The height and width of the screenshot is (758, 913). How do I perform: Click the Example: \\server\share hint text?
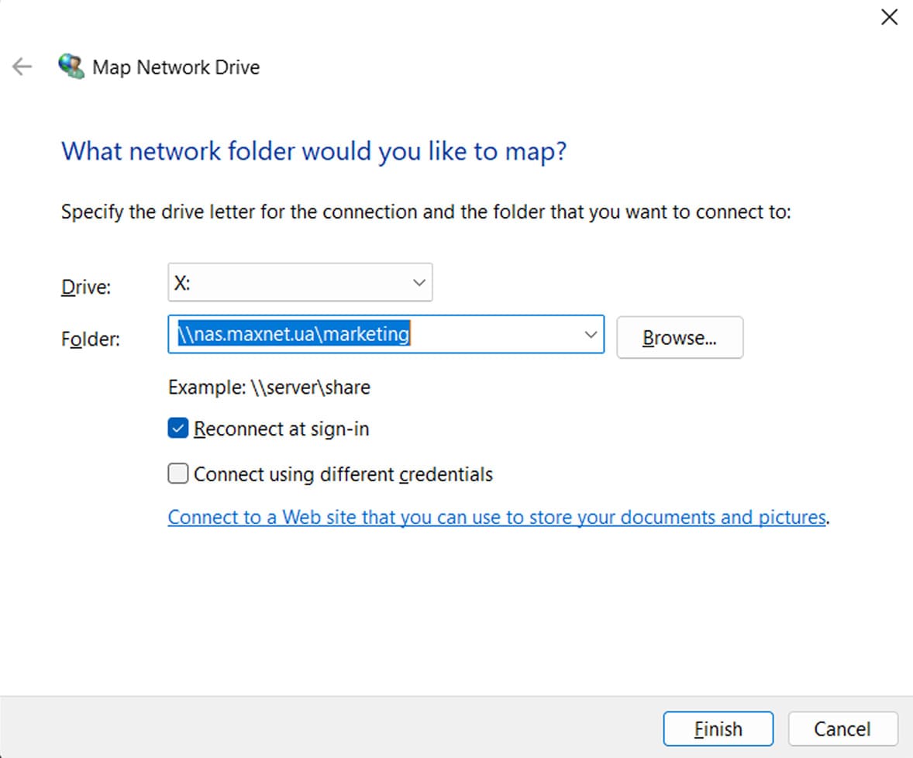[269, 388]
